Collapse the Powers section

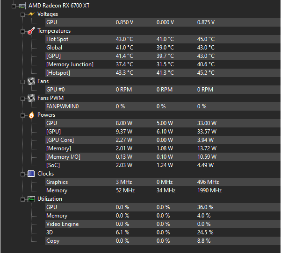(22, 116)
